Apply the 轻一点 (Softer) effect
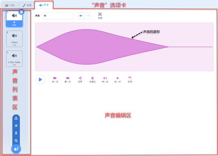 click(118, 80)
